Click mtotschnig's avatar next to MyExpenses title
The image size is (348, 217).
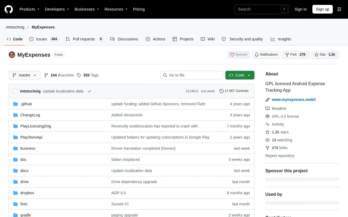pyautogui.click(x=12, y=55)
